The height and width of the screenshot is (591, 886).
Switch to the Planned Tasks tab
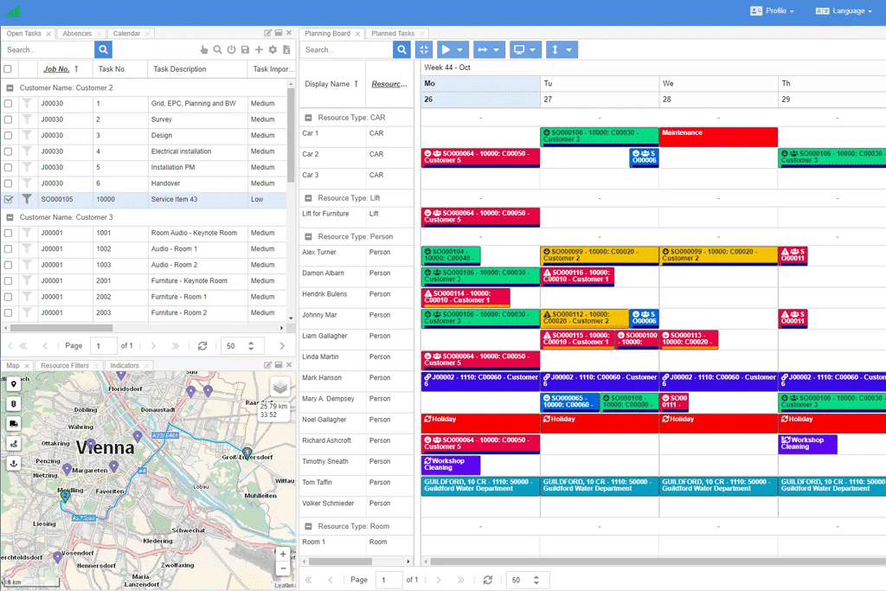click(x=393, y=34)
